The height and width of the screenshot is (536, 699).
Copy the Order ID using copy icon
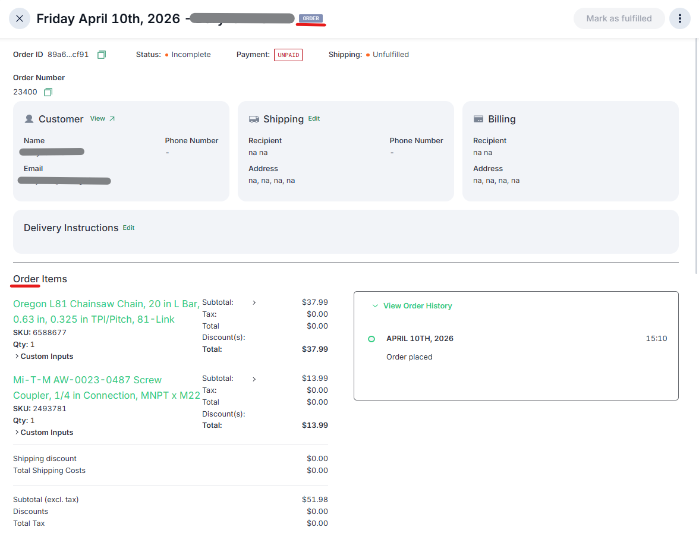pos(102,55)
